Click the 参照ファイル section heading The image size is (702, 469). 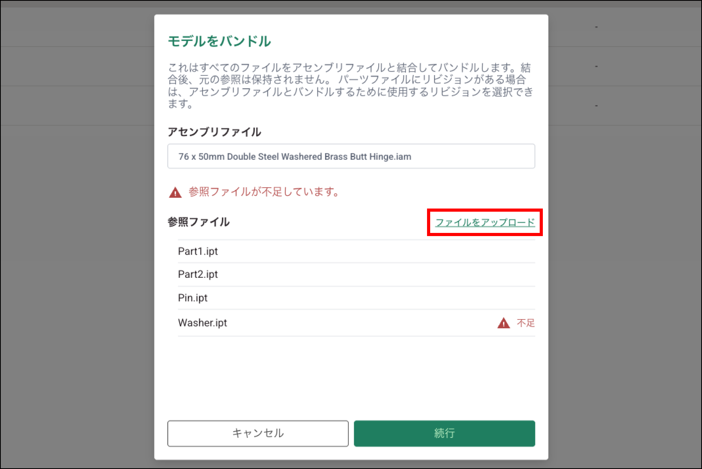point(199,222)
